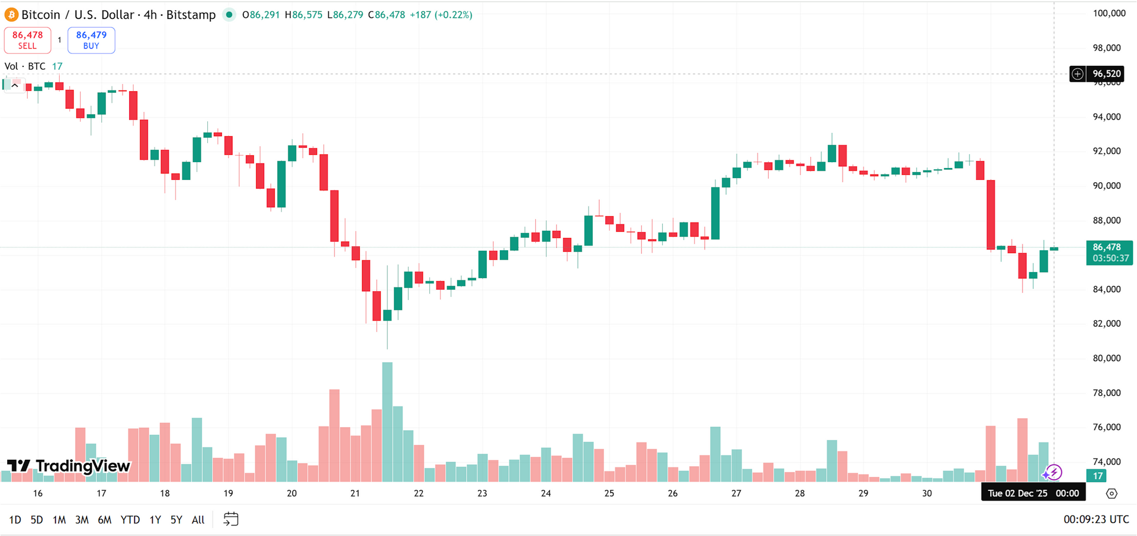Select the 1D time range
The height and width of the screenshot is (536, 1137).
15,519
